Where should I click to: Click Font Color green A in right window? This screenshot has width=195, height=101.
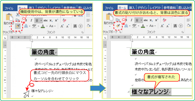(x=143, y=26)
